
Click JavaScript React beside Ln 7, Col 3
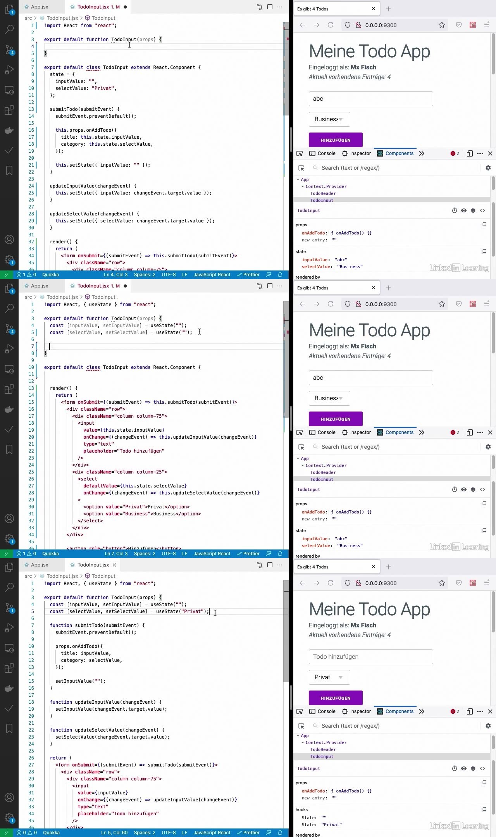(212, 554)
